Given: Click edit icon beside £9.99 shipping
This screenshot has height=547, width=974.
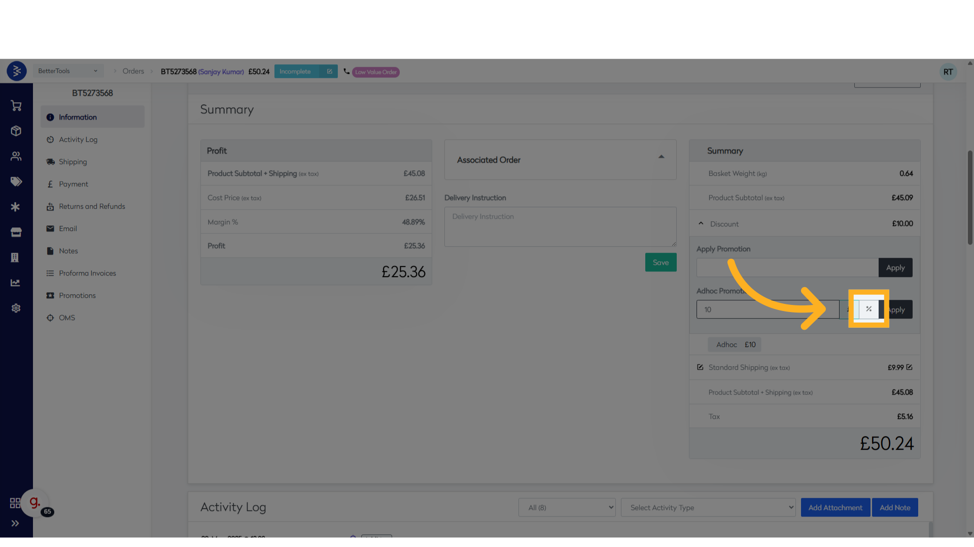Looking at the screenshot, I should point(909,367).
